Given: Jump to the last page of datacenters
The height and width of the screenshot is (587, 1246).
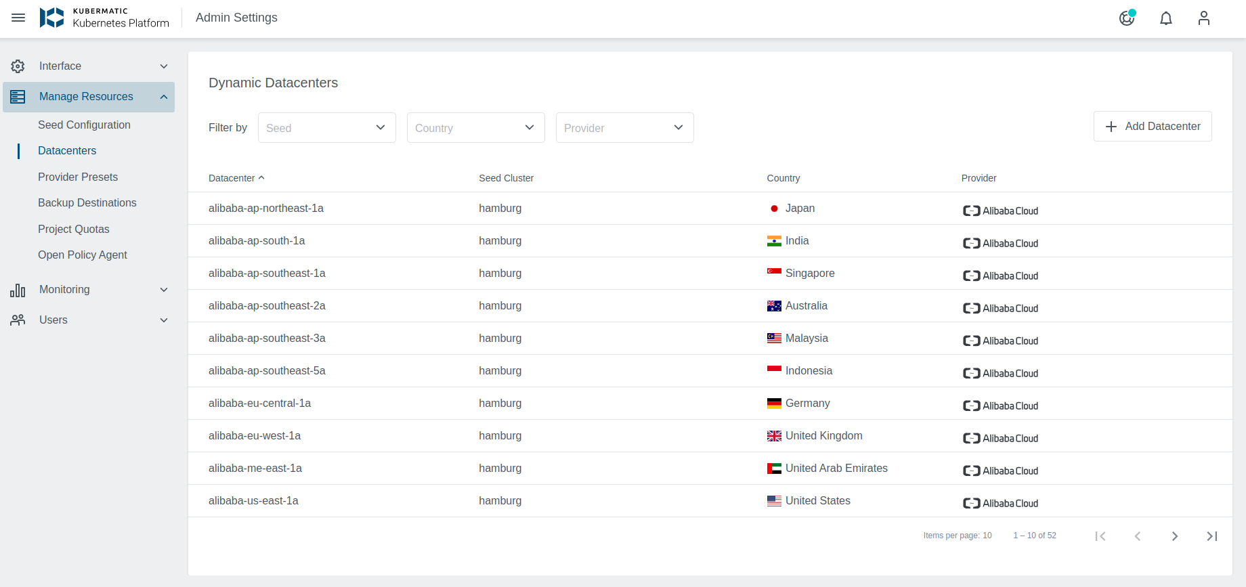Looking at the screenshot, I should 1211,536.
